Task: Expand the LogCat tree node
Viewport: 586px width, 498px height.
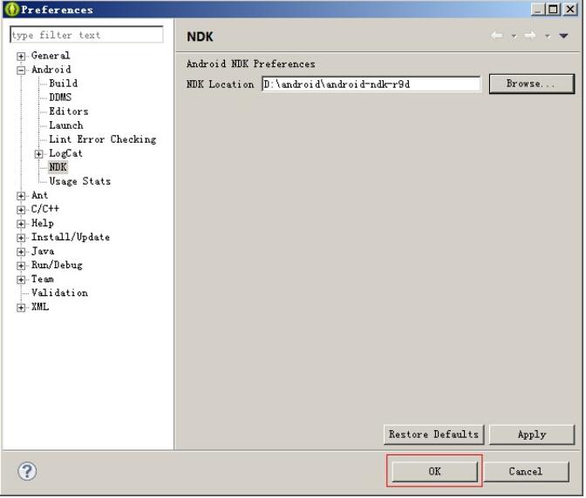Action: point(39,154)
